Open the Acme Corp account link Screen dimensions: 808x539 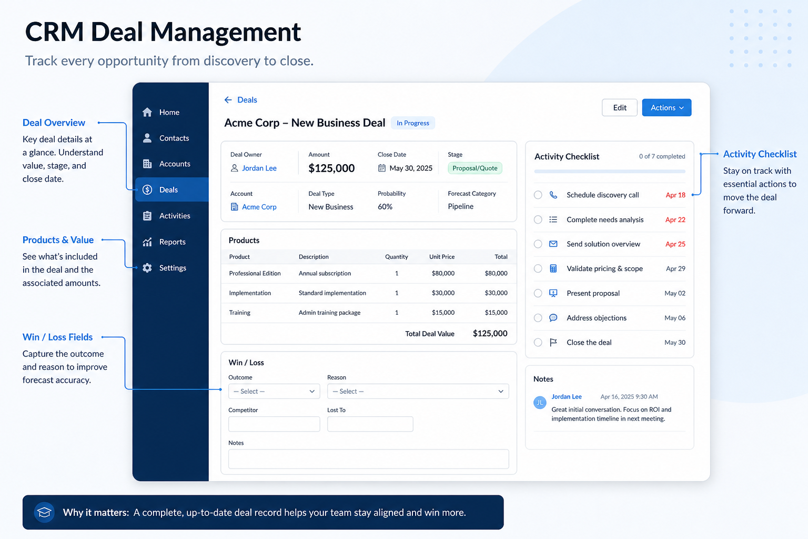tap(259, 207)
